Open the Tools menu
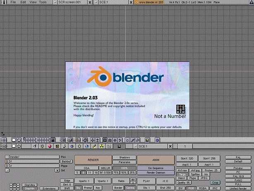254x191 pixels. click(x=43, y=2)
